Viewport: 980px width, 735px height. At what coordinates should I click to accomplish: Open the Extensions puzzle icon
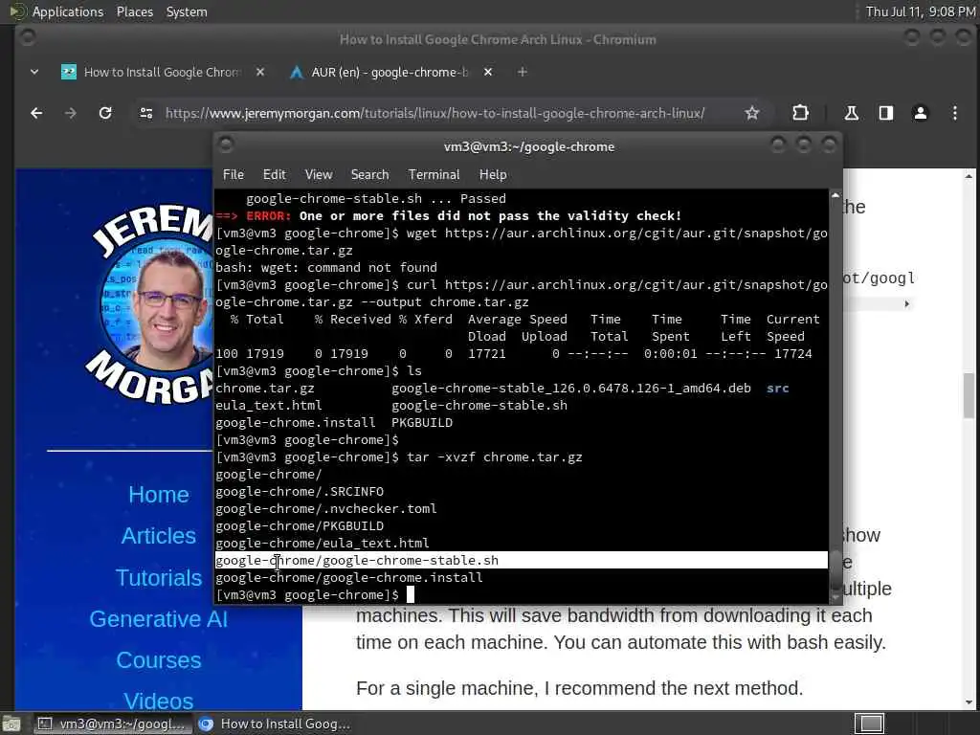point(800,113)
